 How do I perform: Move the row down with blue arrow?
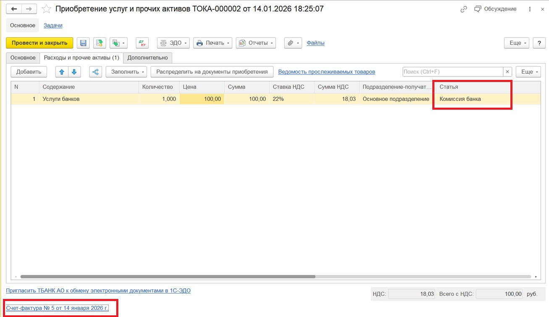pyautogui.click(x=74, y=72)
